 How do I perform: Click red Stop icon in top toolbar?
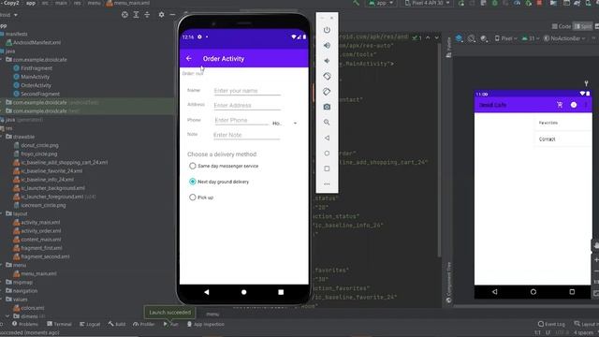539,3
